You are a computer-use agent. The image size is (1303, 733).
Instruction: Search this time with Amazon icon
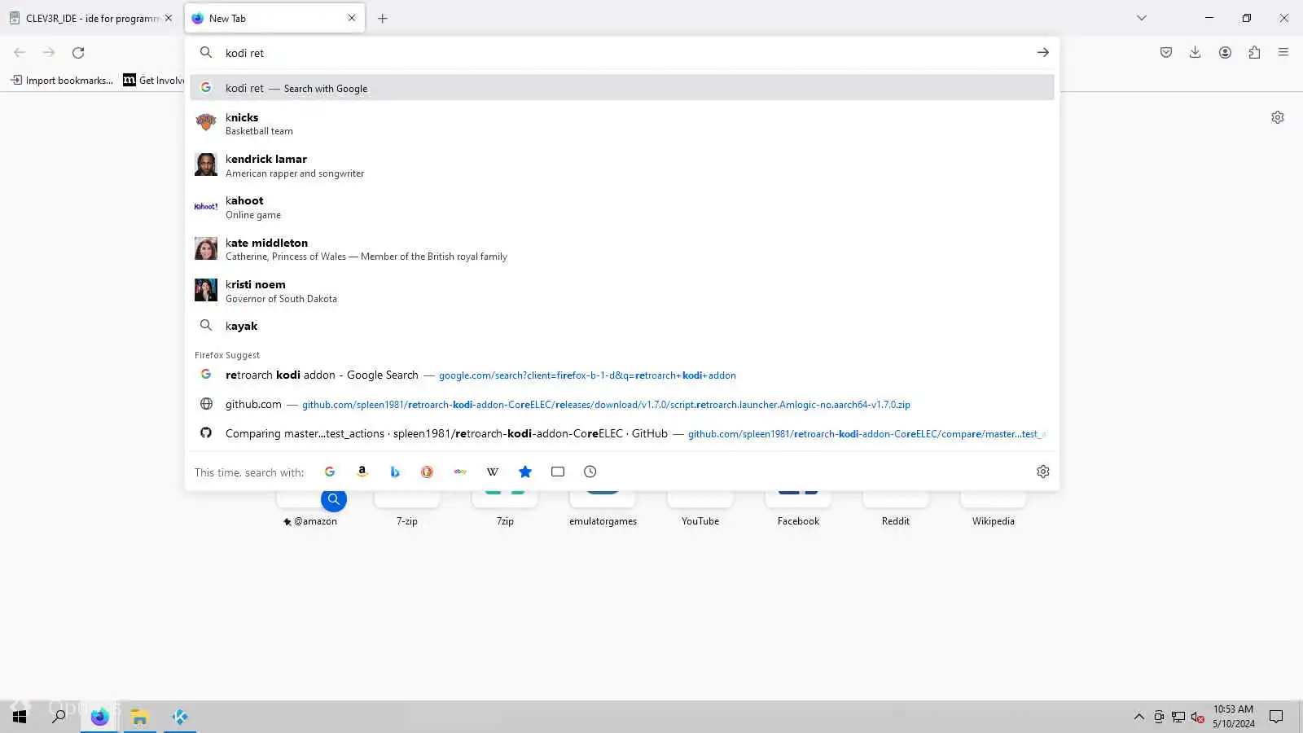click(x=362, y=472)
